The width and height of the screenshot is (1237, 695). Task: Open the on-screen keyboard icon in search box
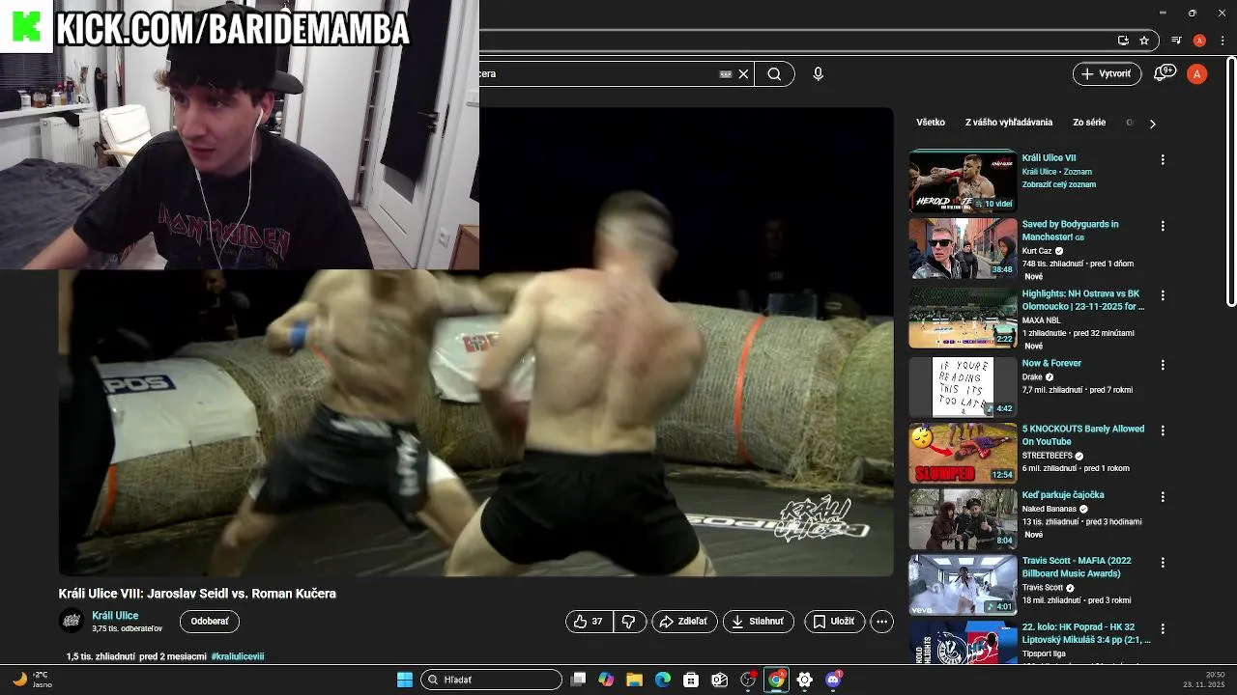tap(726, 73)
